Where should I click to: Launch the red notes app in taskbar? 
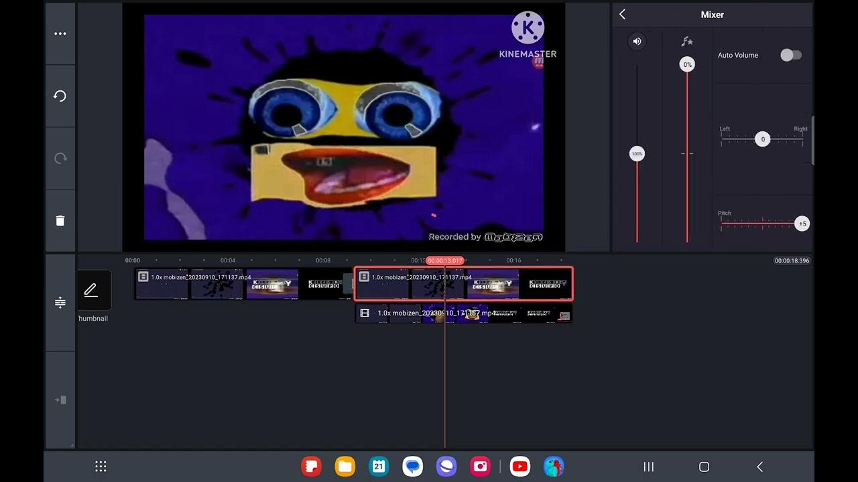click(x=312, y=467)
